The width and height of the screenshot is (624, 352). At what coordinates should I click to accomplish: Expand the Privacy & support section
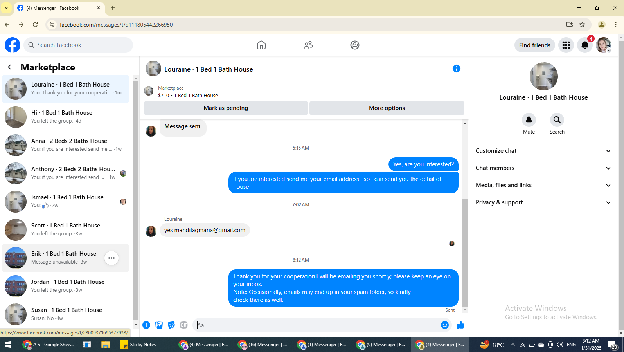[x=543, y=202]
